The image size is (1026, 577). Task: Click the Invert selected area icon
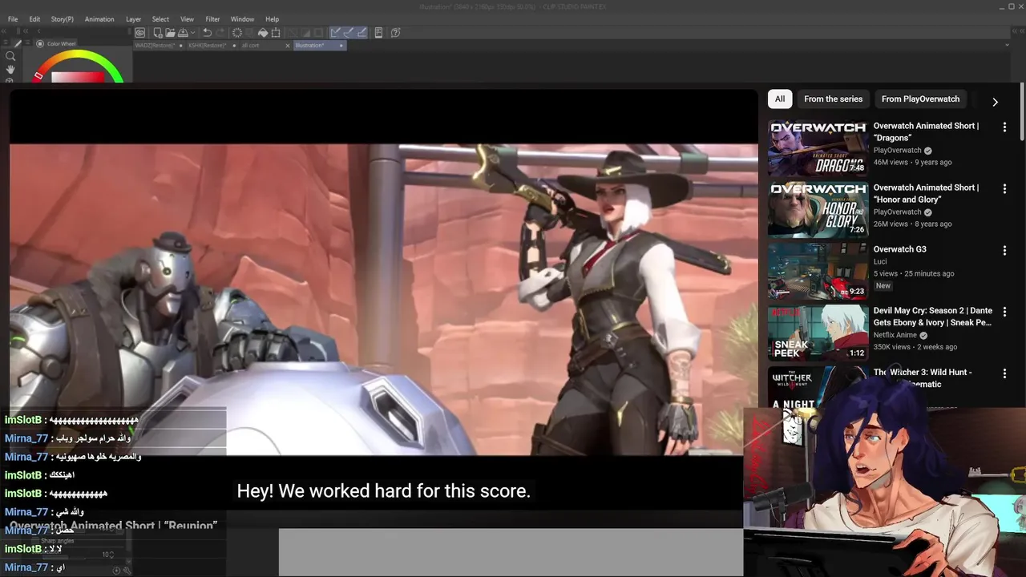coord(305,33)
